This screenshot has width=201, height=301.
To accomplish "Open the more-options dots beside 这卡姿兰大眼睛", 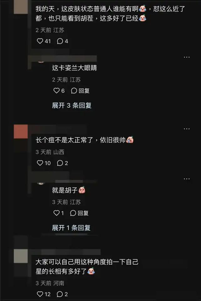I will point(187,57).
